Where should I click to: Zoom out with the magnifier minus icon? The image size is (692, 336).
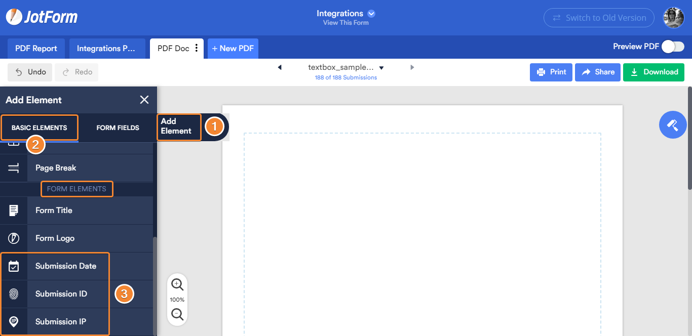(177, 314)
